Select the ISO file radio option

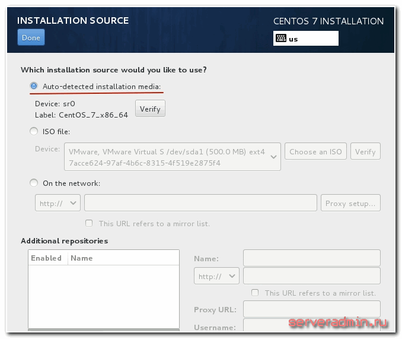pyautogui.click(x=34, y=132)
